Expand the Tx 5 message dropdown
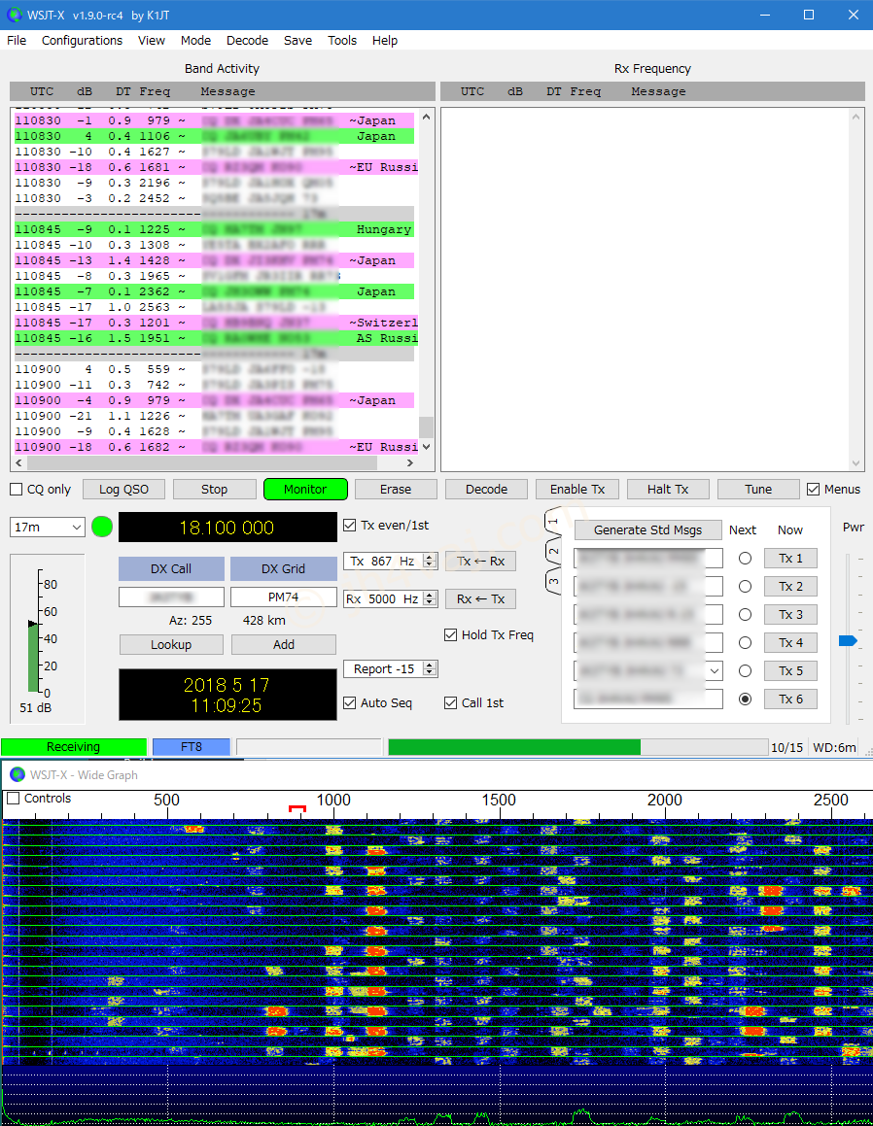This screenshot has height=1126, width=873. [715, 670]
